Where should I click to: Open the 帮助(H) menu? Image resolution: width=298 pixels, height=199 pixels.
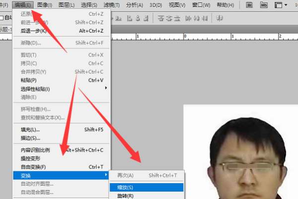pos(225,5)
